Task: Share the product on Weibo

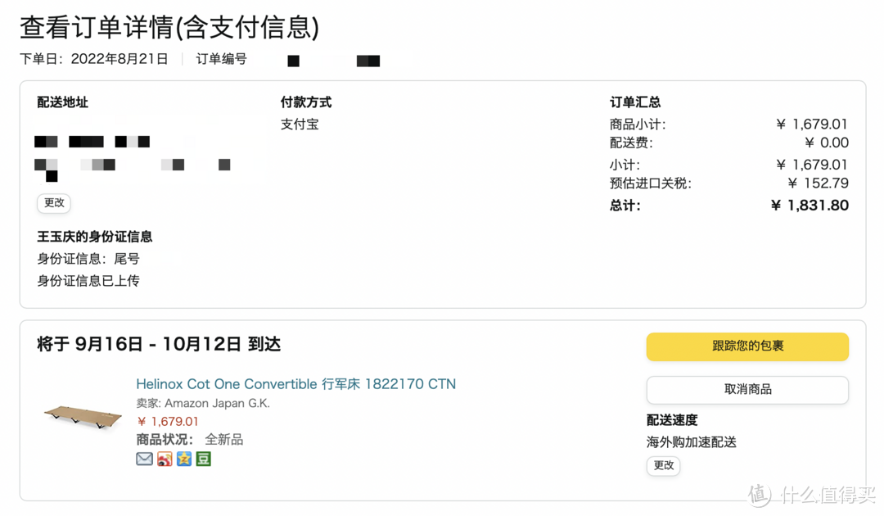Action: pos(165,459)
